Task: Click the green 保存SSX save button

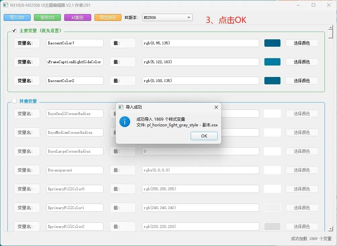Action: click(x=47, y=17)
